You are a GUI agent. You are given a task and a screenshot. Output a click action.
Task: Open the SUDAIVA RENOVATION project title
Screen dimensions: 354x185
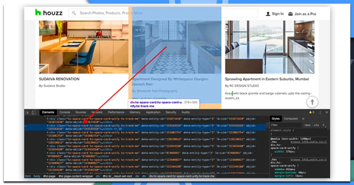tap(59, 79)
